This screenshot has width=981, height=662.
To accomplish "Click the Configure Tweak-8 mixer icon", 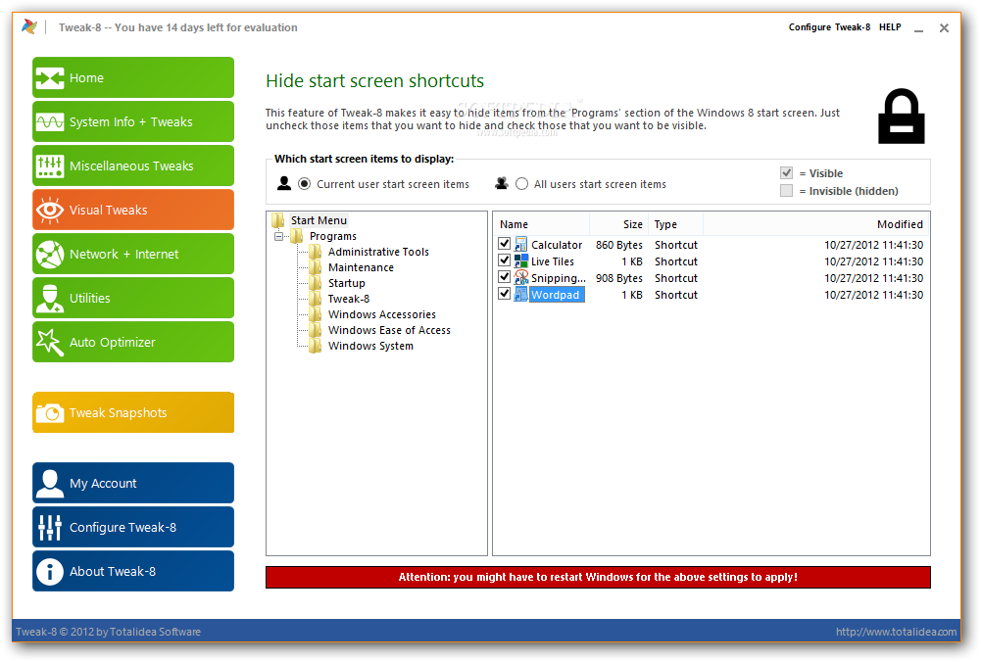I will pos(50,528).
